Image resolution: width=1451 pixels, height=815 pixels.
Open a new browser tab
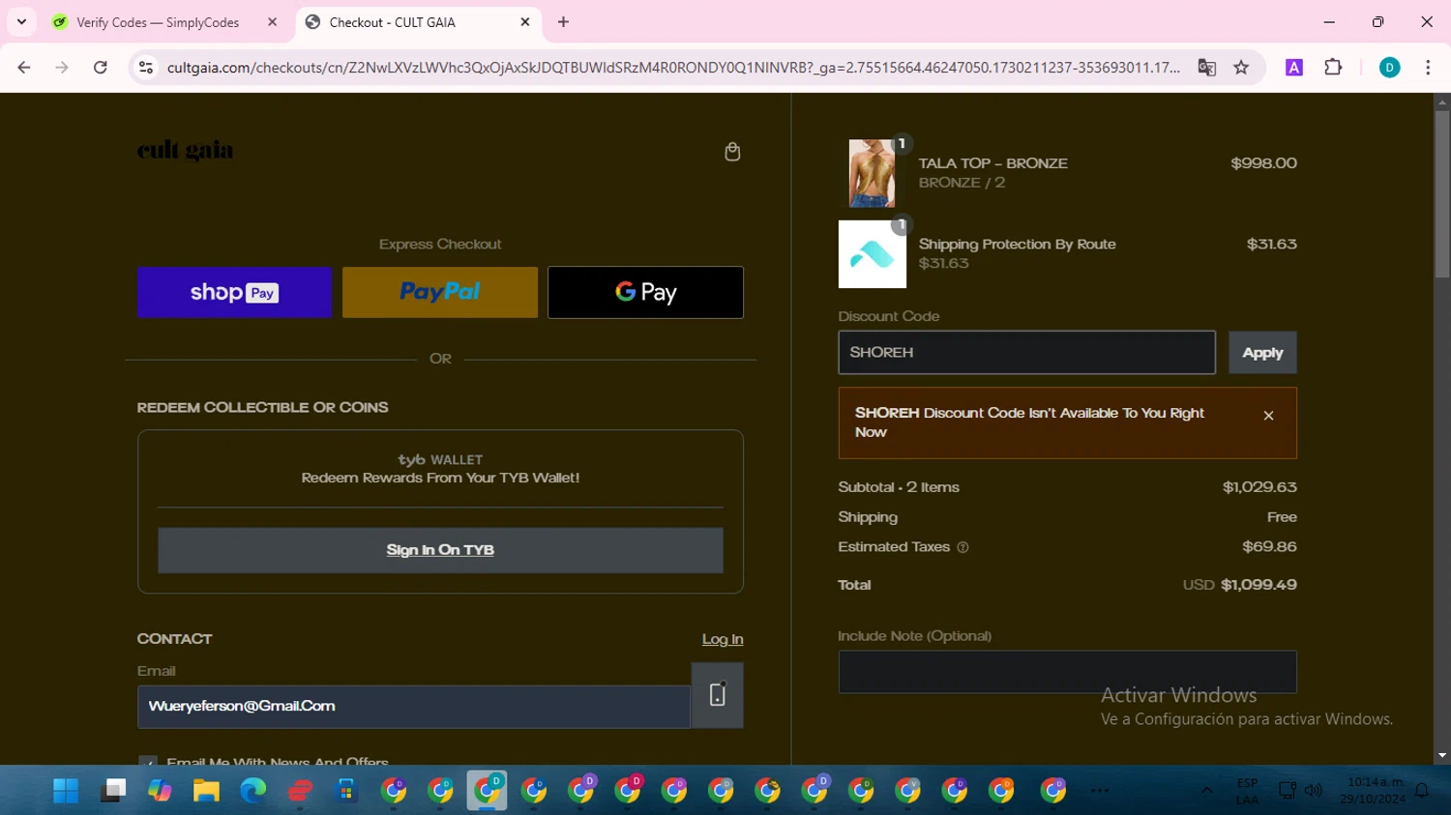pyautogui.click(x=563, y=22)
